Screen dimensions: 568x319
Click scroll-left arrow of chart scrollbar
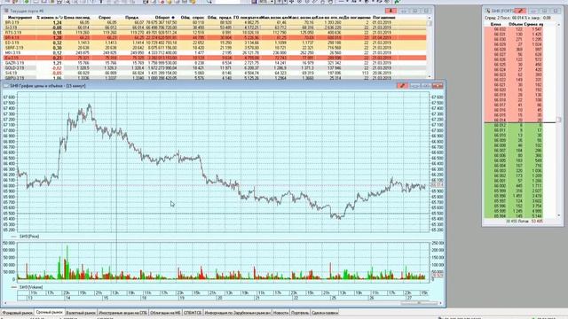5,303
